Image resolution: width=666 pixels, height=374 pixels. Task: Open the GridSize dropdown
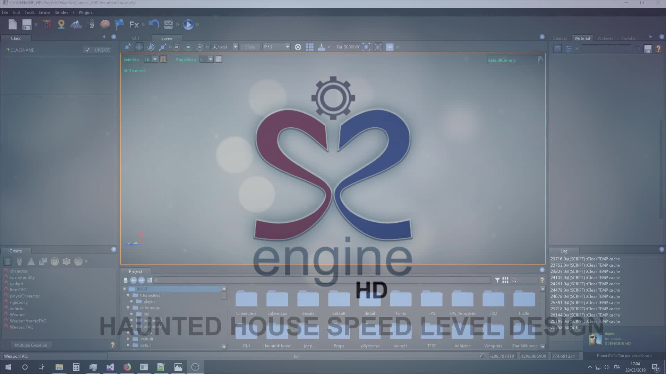point(155,59)
